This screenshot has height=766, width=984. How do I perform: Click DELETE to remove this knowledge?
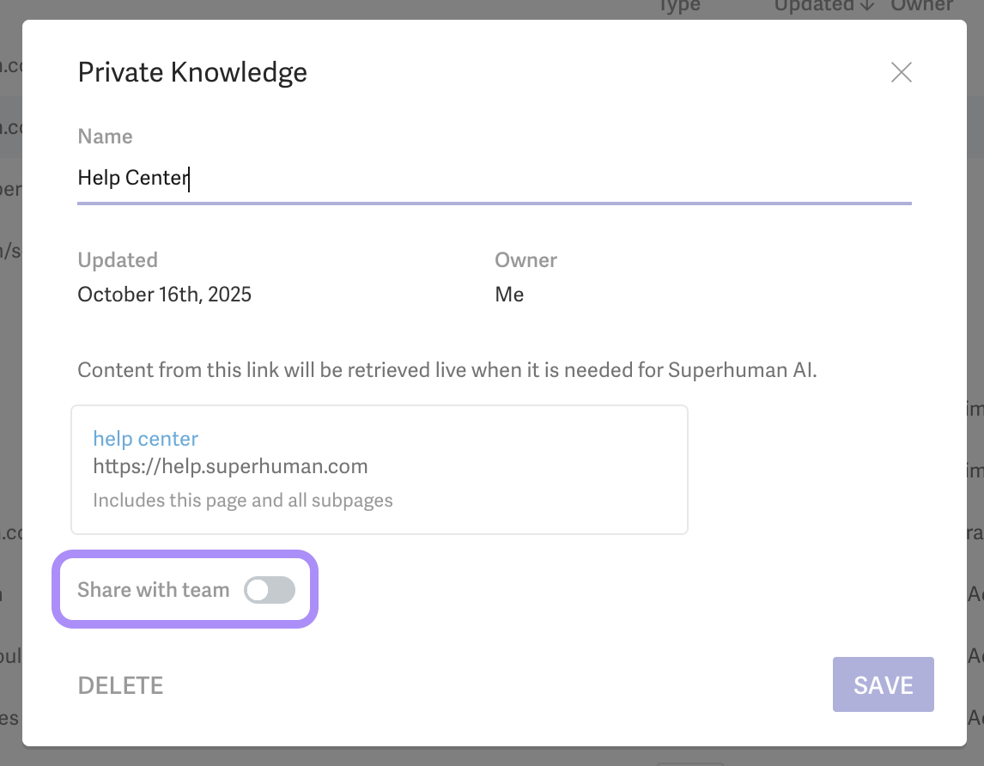[x=120, y=685]
